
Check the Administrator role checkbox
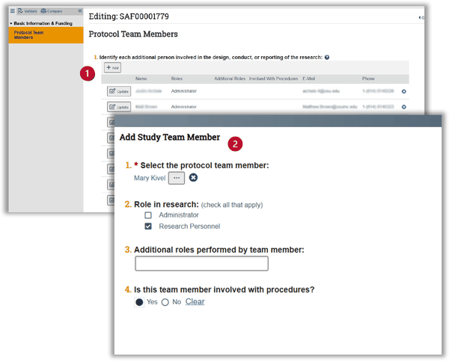pyautogui.click(x=148, y=215)
